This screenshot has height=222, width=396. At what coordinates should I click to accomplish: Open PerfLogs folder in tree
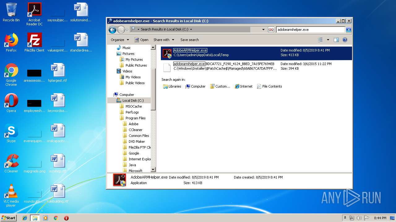pos(129,112)
